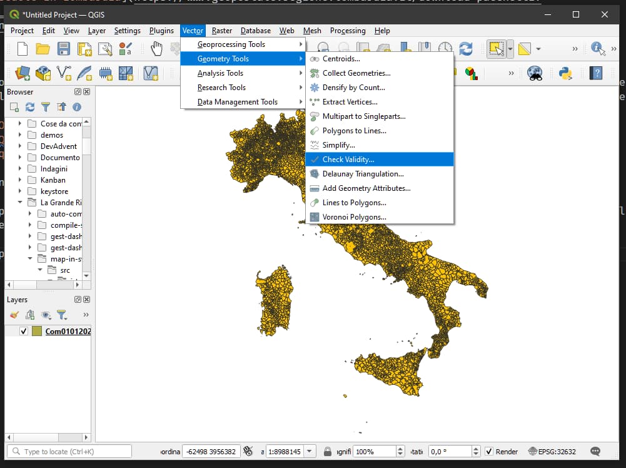Float the Layers panel

(x=78, y=300)
